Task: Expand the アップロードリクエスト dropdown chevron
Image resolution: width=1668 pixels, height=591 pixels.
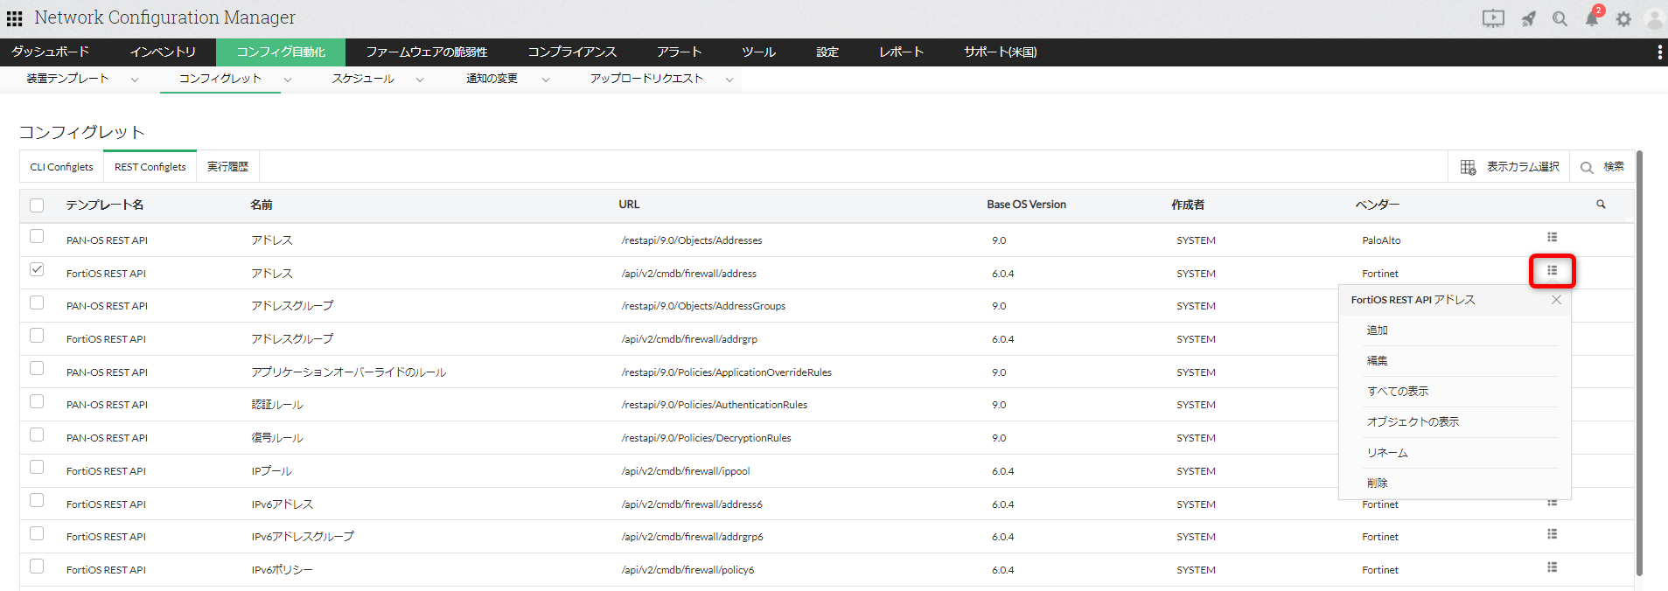Action: click(729, 80)
